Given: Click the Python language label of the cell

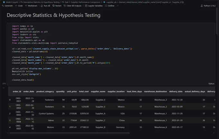Looking at the screenshot, I should (211, 84).
